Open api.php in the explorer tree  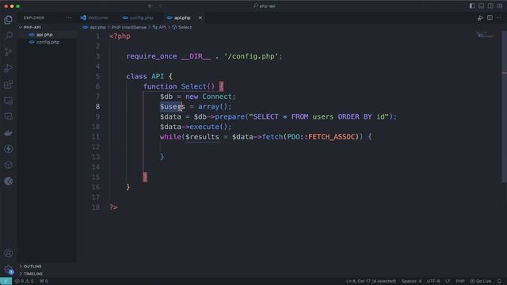click(44, 35)
